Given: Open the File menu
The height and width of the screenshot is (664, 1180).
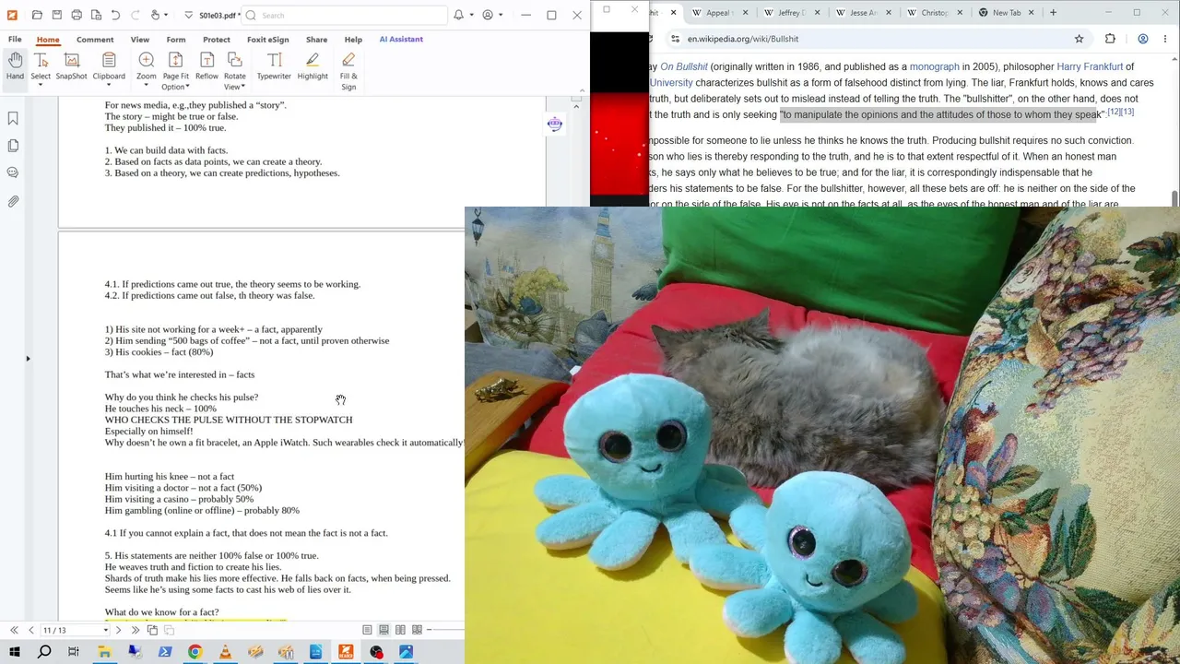Looking at the screenshot, I should pyautogui.click(x=15, y=40).
